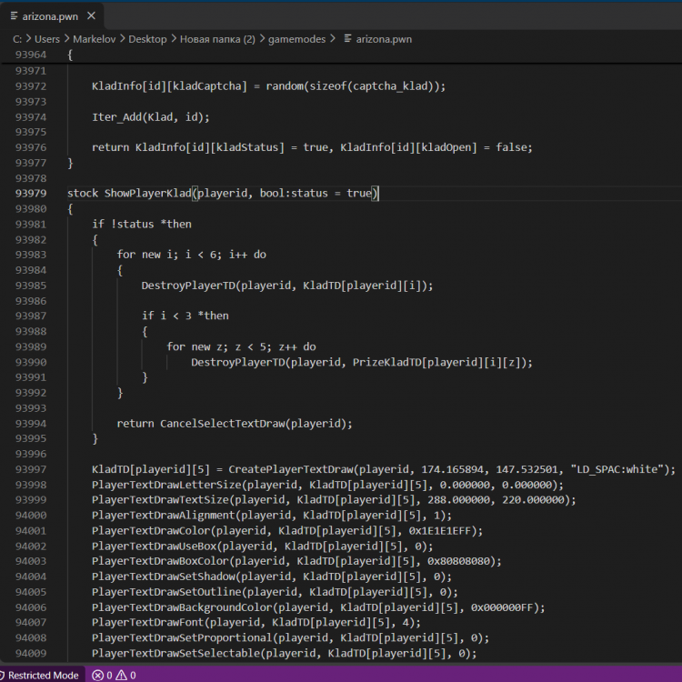Click the breadcrumb file icon before arizona.pwn
Screen dimensions: 682x682
pyautogui.click(x=347, y=39)
